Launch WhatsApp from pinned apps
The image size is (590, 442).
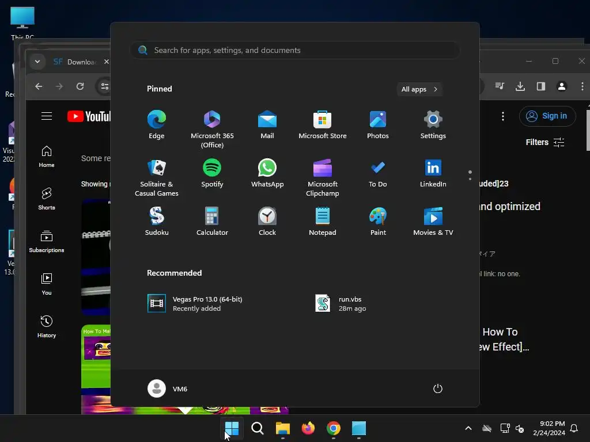[x=267, y=173]
